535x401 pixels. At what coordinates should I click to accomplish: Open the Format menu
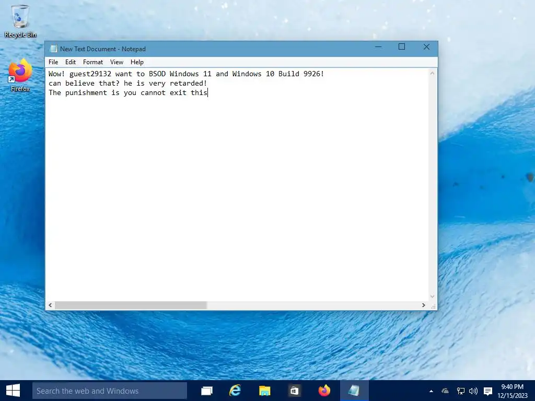coord(93,62)
